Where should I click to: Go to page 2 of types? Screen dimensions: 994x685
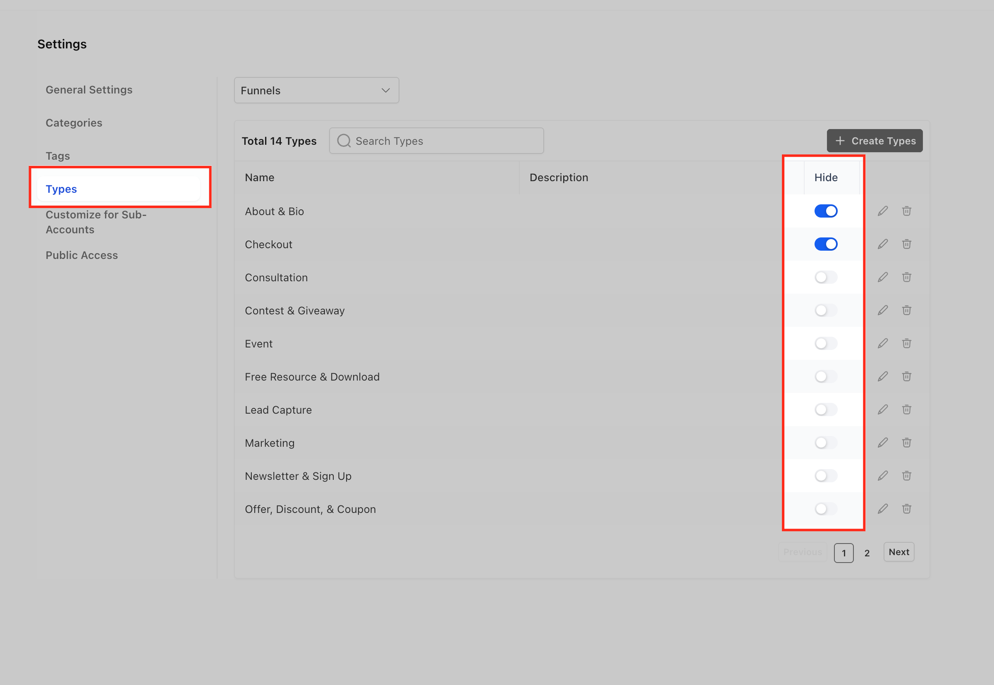click(x=867, y=553)
